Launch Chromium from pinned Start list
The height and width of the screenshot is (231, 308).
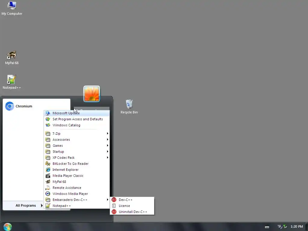coord(36,106)
